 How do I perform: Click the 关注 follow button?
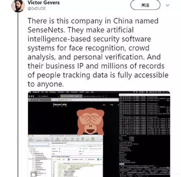[145, 5]
